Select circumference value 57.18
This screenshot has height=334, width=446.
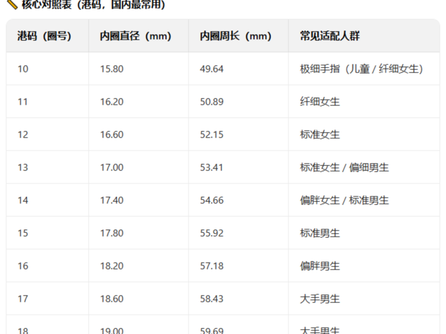point(212,266)
